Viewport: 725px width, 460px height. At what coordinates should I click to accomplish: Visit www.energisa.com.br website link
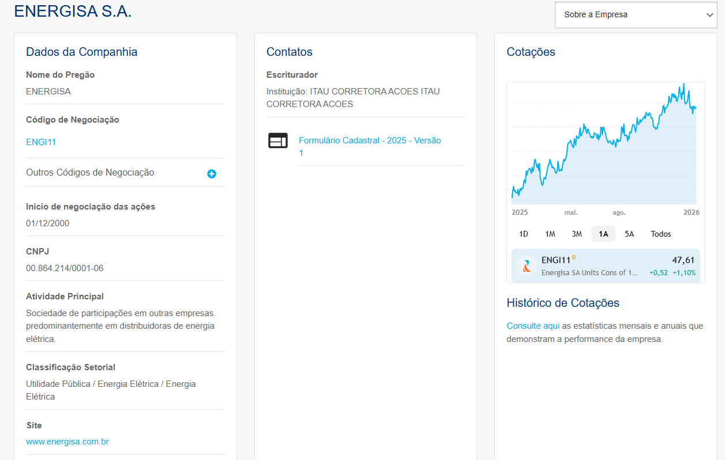67,442
